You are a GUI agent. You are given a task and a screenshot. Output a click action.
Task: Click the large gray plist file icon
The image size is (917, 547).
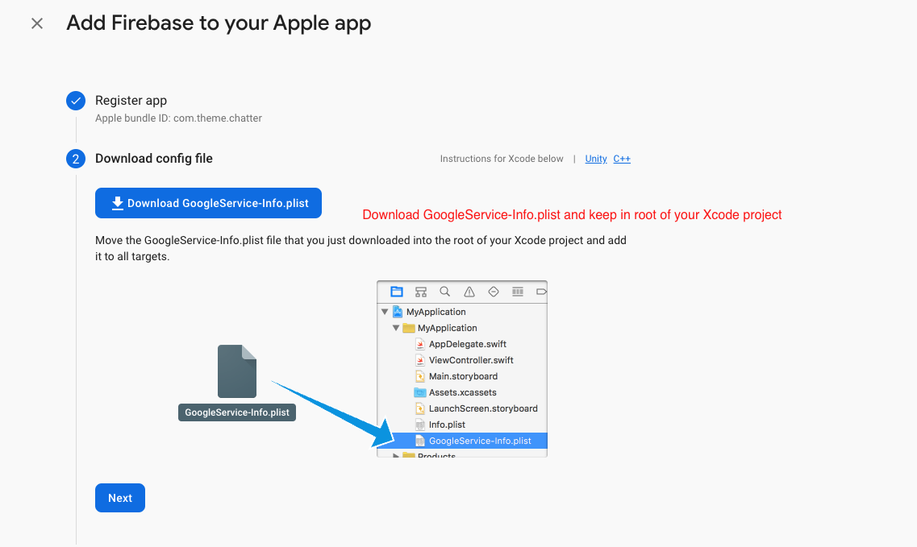(x=237, y=371)
